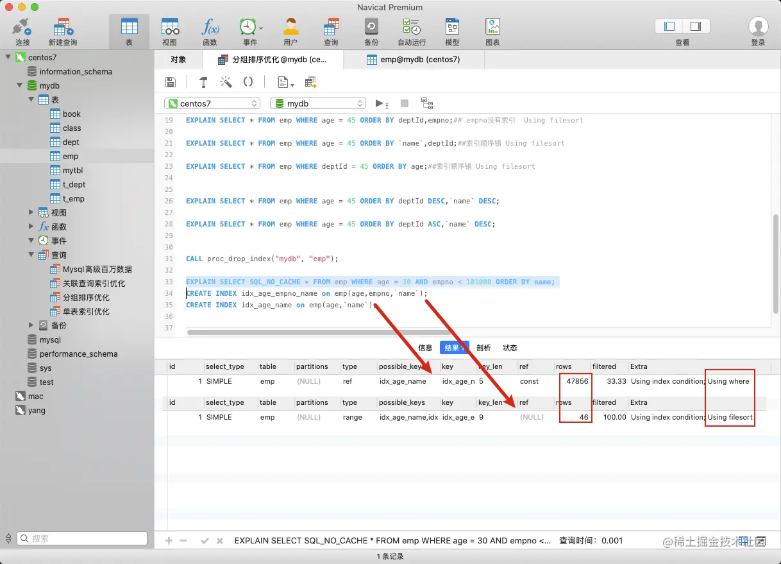
Task: Open the 剖析 profile tab
Action: (x=483, y=348)
